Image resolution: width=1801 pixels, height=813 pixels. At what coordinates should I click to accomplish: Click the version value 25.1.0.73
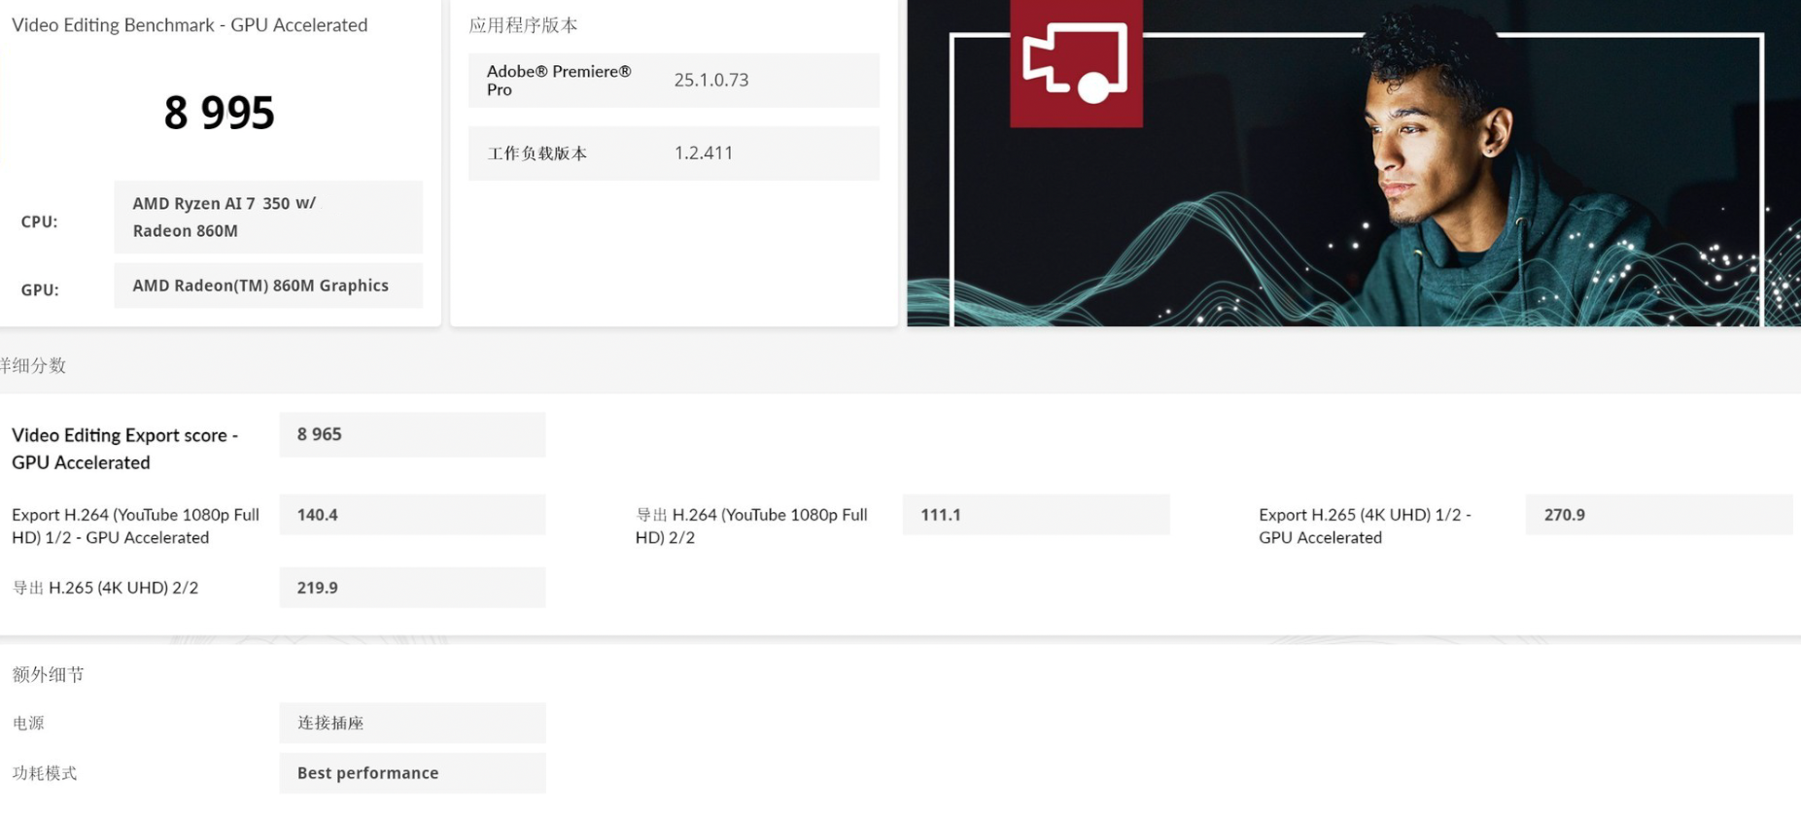(x=711, y=80)
